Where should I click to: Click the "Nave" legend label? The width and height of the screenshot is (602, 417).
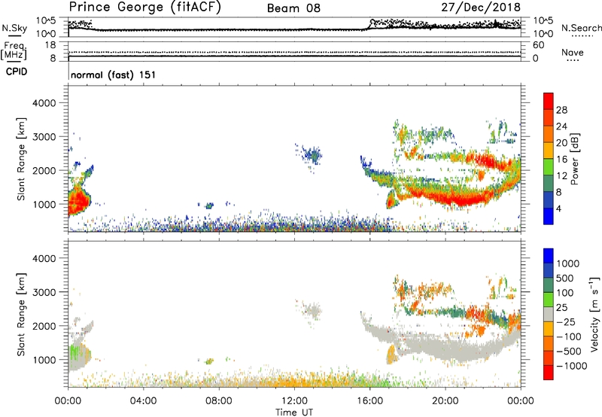tap(573, 52)
